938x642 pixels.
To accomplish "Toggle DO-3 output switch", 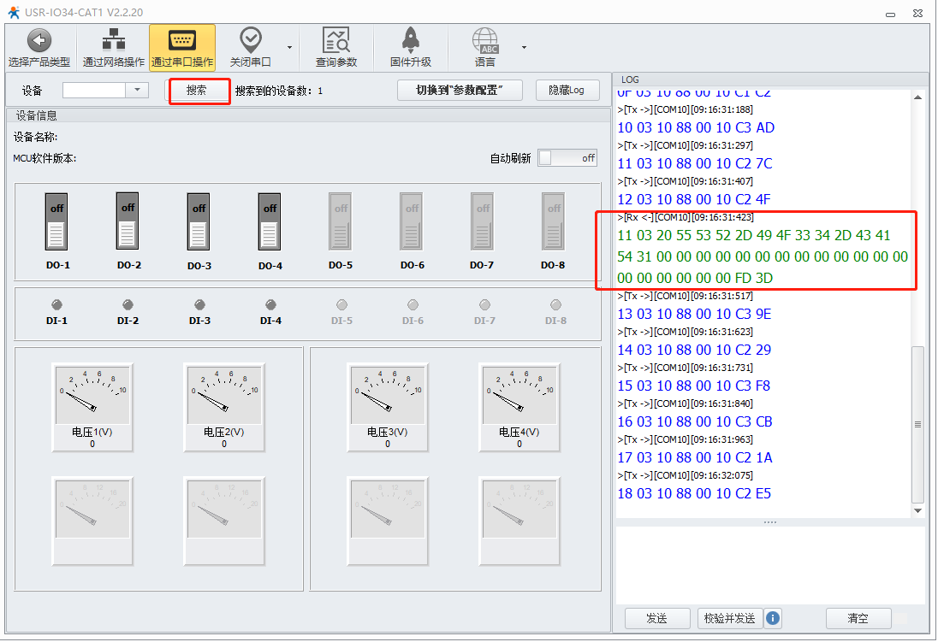I will [x=199, y=221].
